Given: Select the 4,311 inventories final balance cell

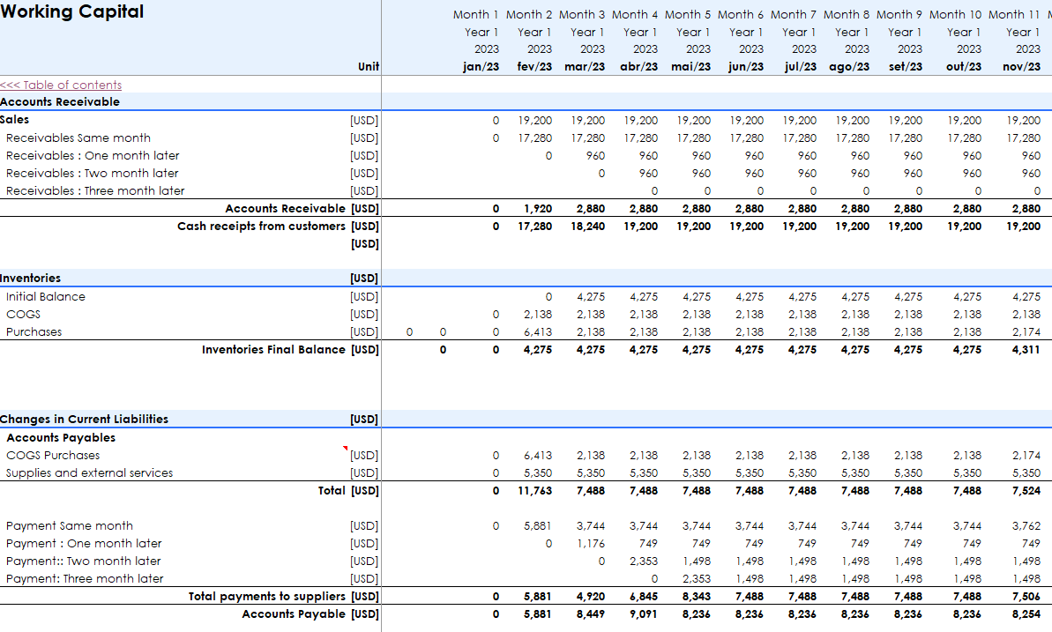Looking at the screenshot, I should (1025, 350).
